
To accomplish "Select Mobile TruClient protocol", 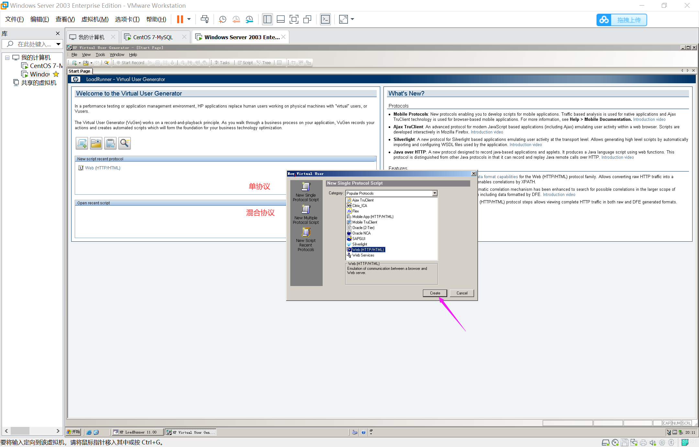I will tap(365, 222).
